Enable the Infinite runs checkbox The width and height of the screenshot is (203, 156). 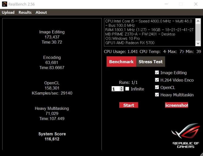(127, 89)
